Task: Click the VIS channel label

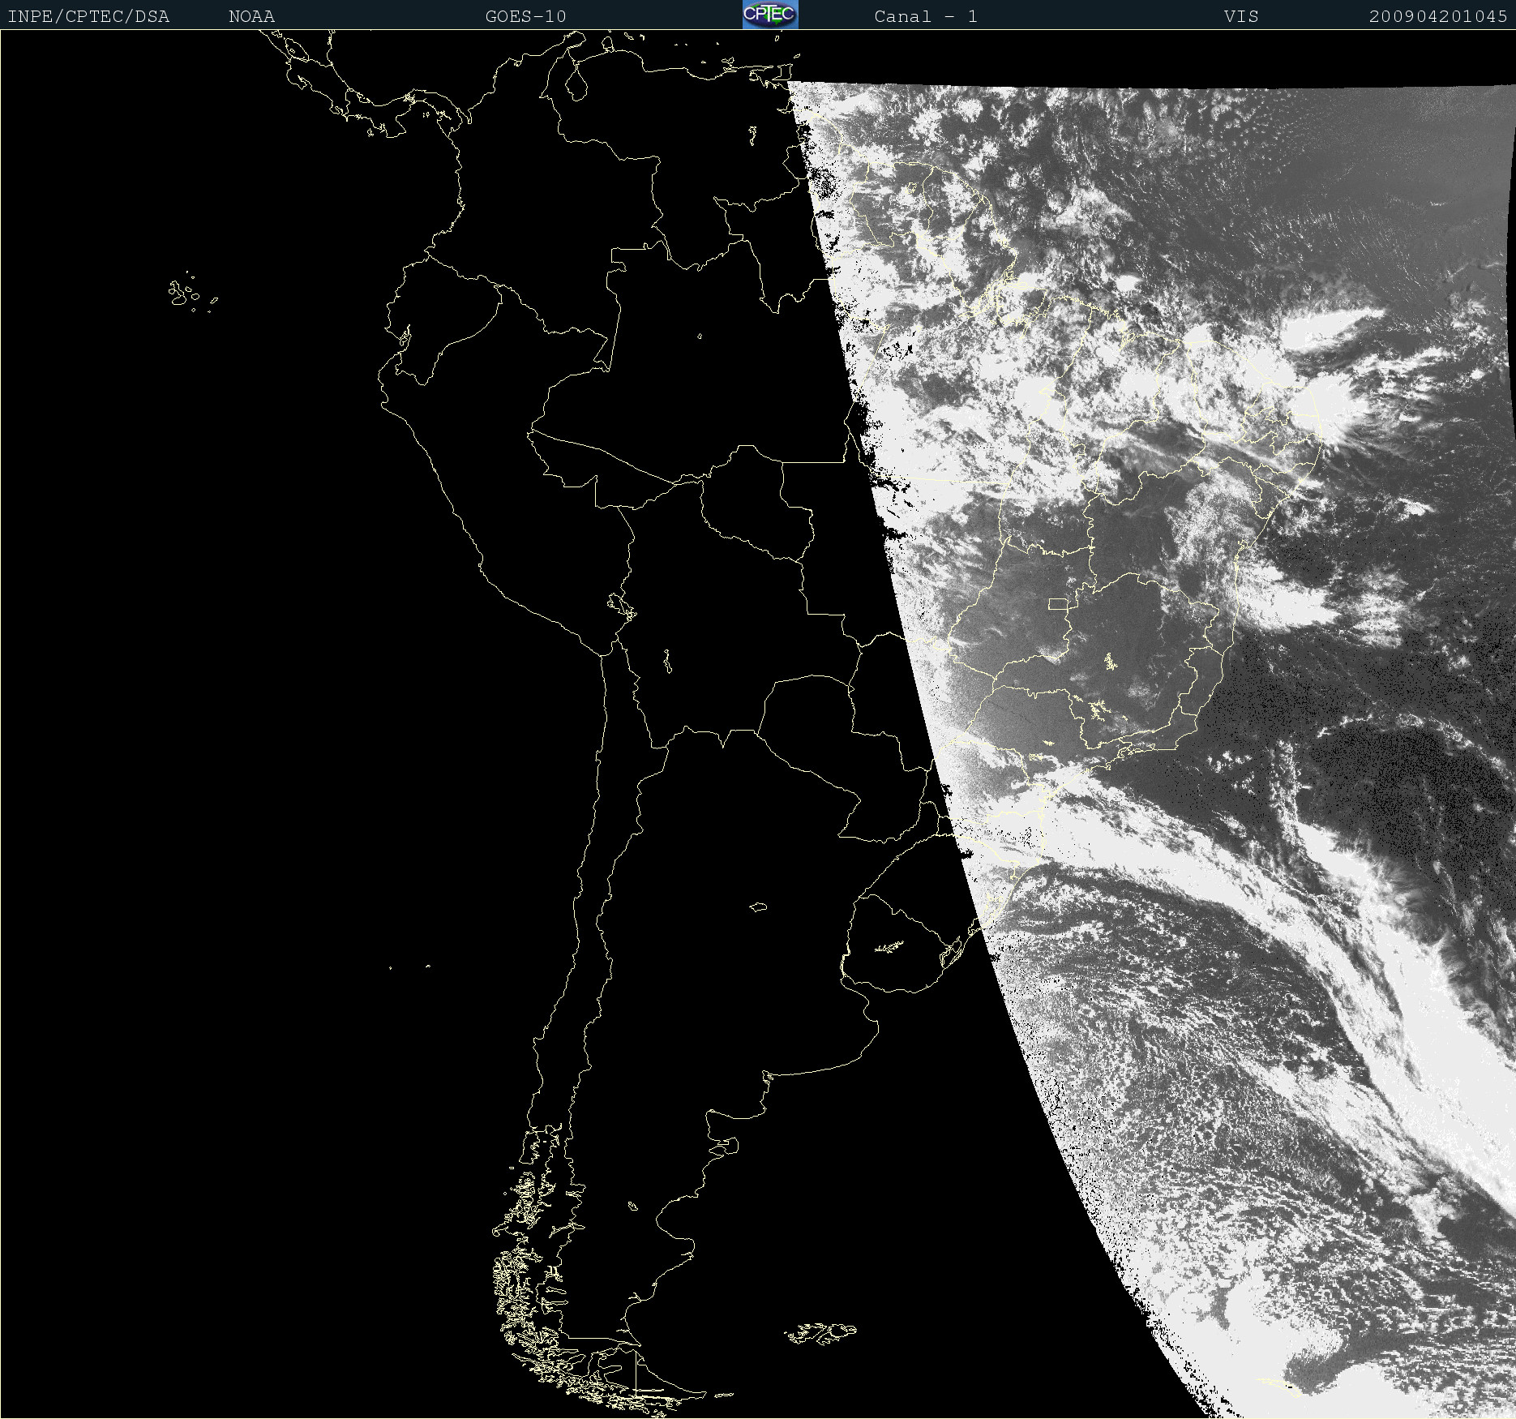Action: (1241, 16)
